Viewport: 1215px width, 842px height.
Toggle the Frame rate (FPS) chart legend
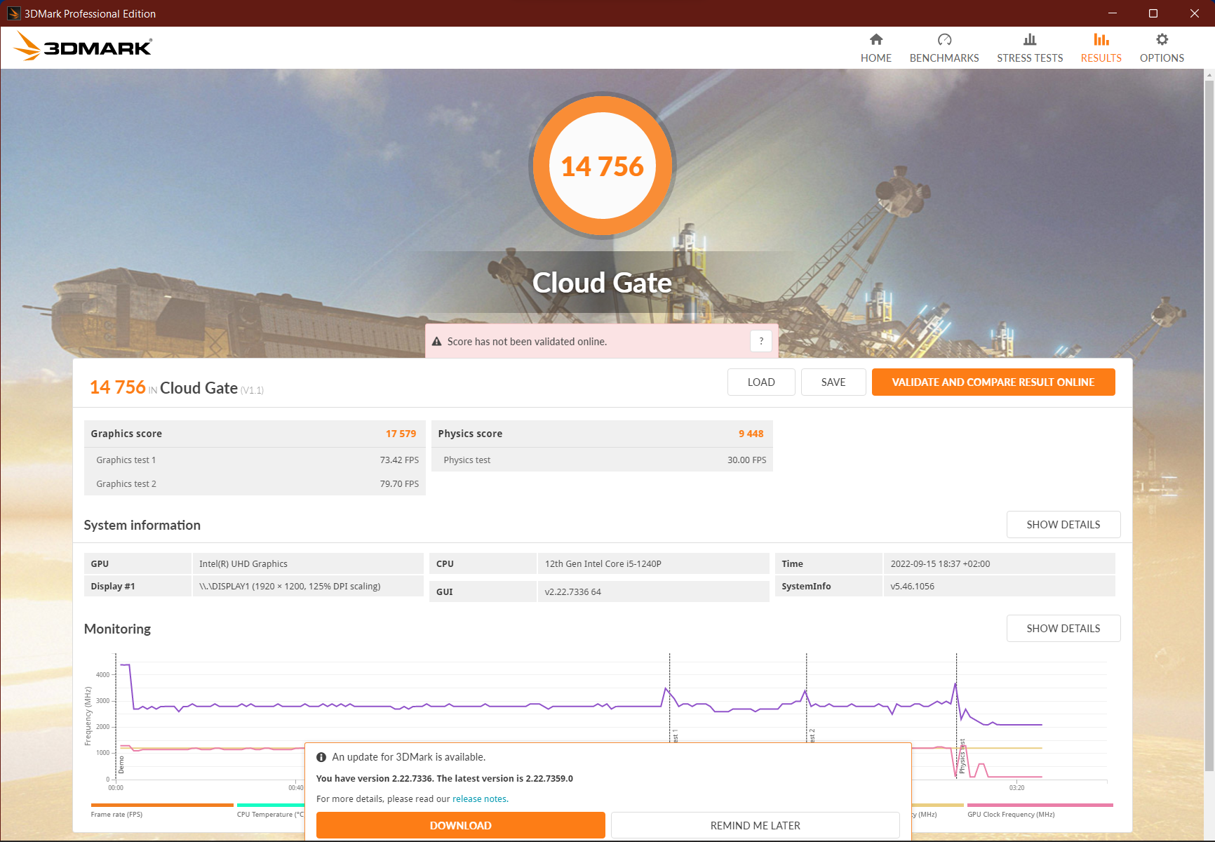(116, 814)
